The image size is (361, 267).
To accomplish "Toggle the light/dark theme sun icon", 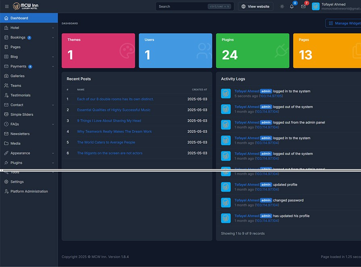I will (x=282, y=6).
